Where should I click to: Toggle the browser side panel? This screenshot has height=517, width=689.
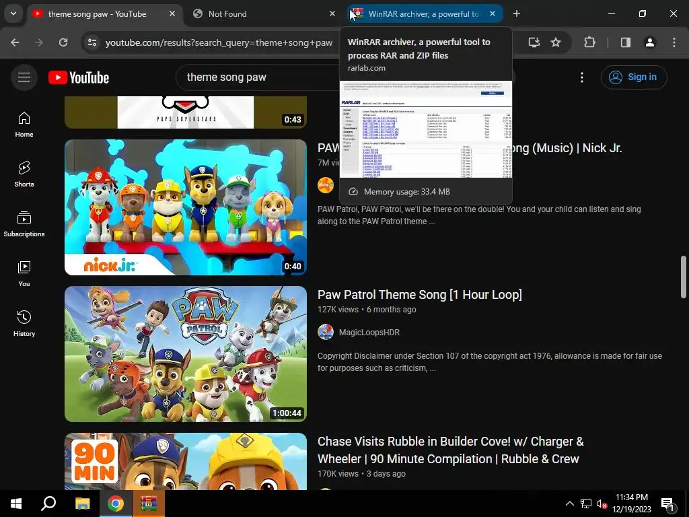(x=626, y=42)
